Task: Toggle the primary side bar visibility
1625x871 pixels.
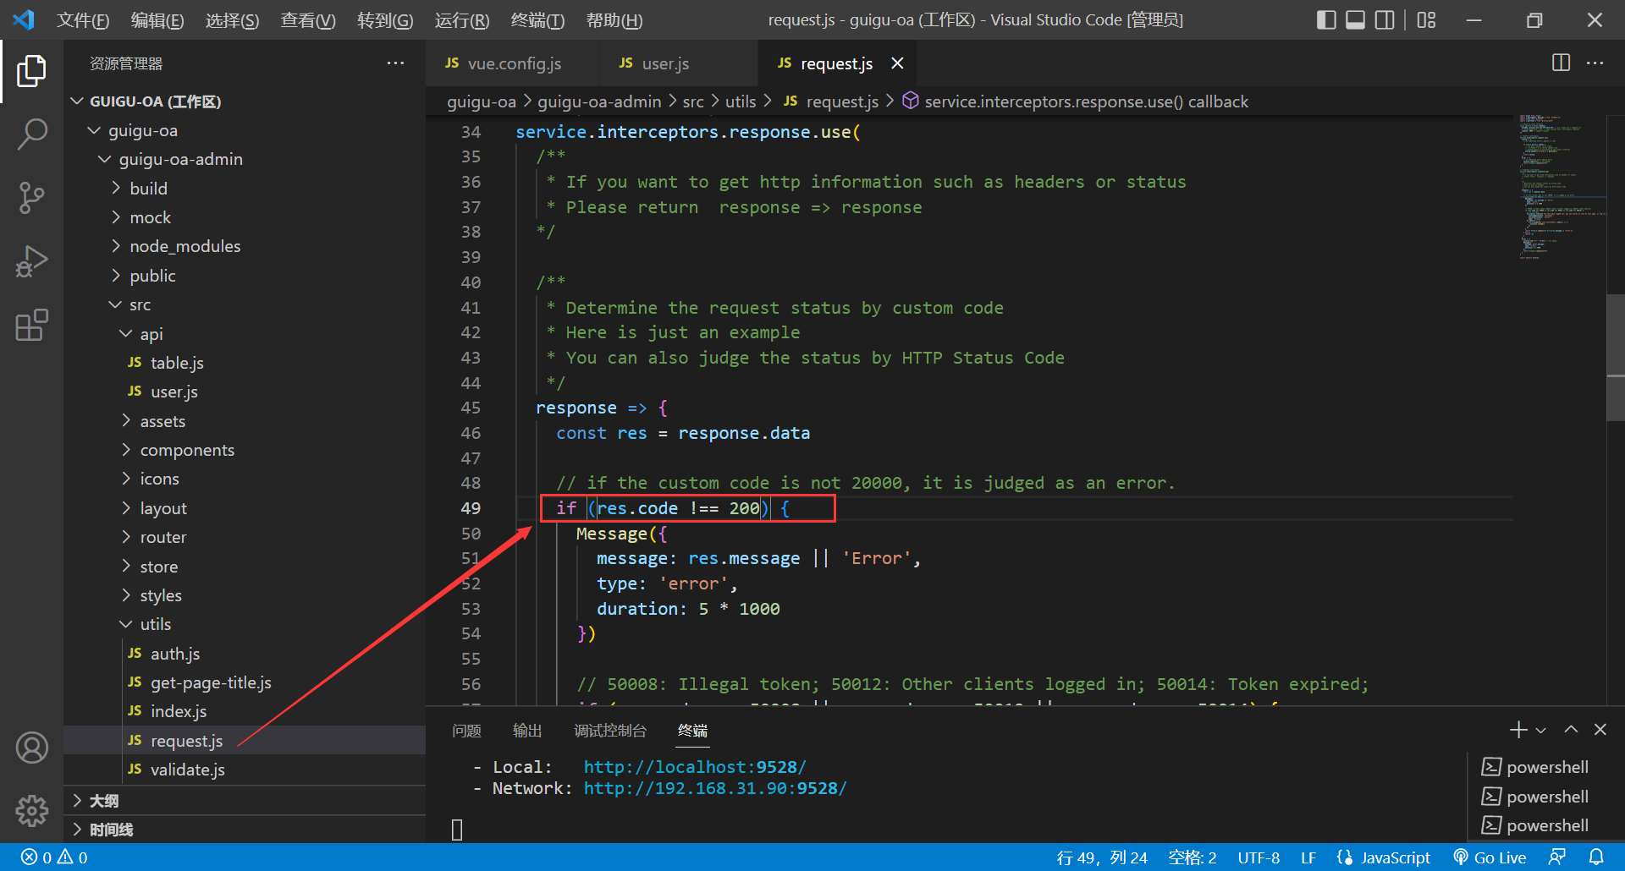Action: 1326,20
